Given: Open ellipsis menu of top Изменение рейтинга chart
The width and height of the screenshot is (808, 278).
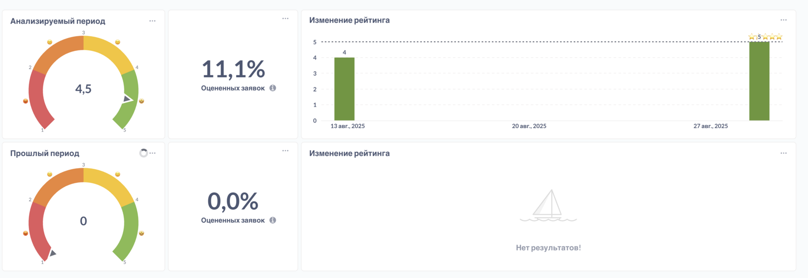Looking at the screenshot, I should (x=783, y=20).
